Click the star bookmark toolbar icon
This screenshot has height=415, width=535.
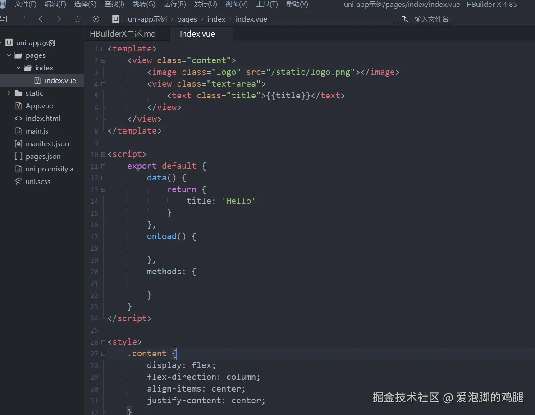(x=78, y=19)
